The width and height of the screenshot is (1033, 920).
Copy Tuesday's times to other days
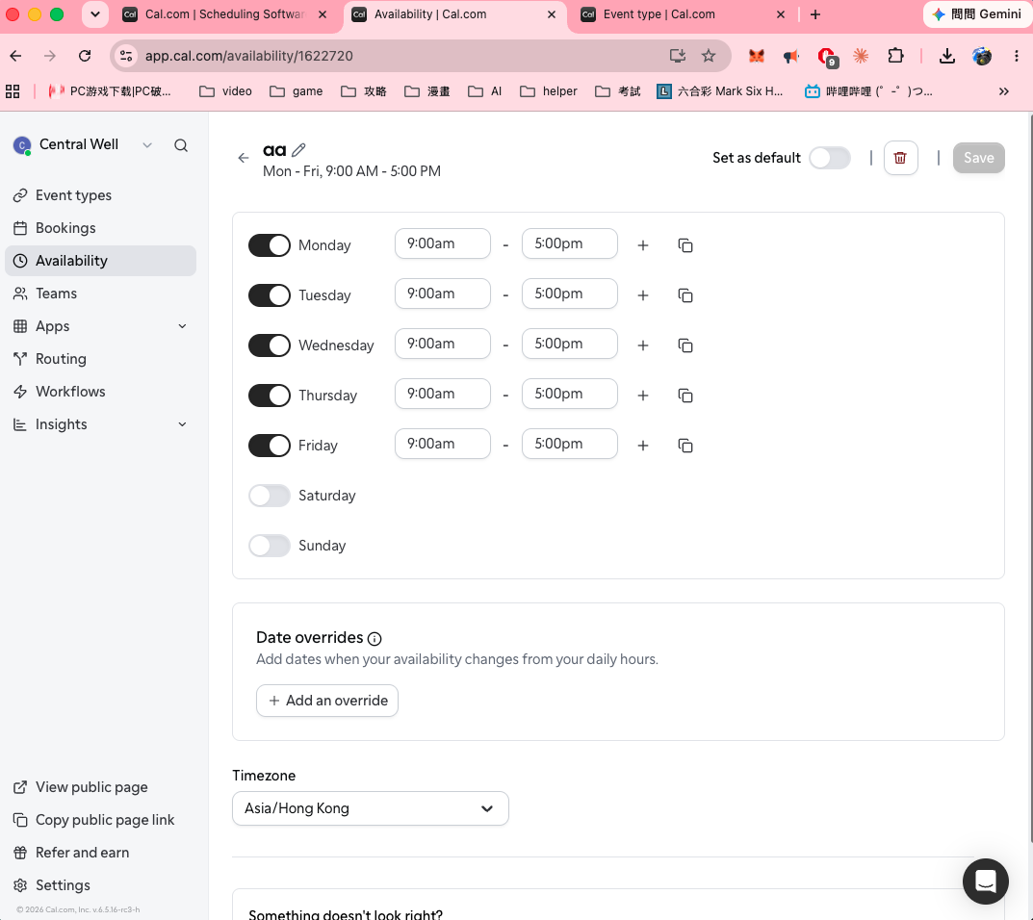pos(685,295)
